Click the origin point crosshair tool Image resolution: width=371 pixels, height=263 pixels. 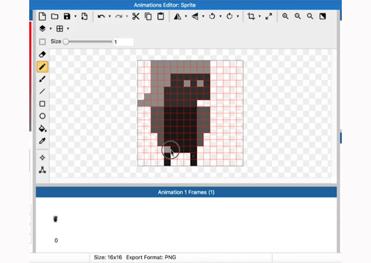(42, 158)
